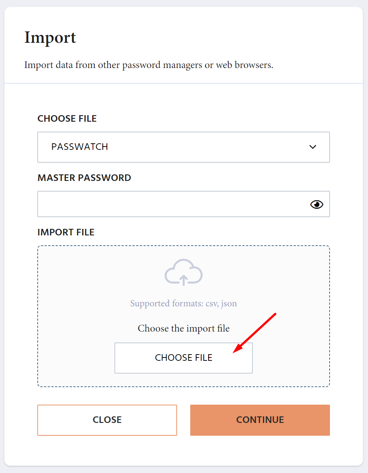Viewport: 368px width, 473px height.
Task: Click the divider line under the description
Action: click(184, 83)
